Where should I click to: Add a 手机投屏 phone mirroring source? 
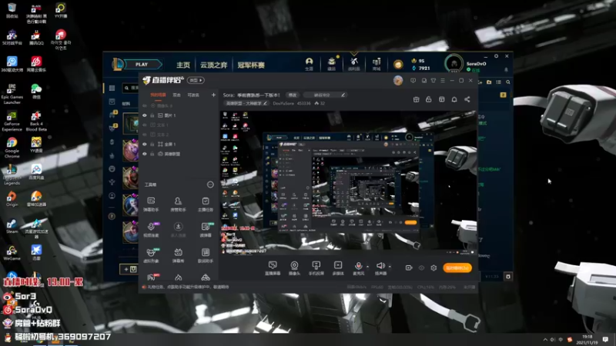[x=316, y=268]
